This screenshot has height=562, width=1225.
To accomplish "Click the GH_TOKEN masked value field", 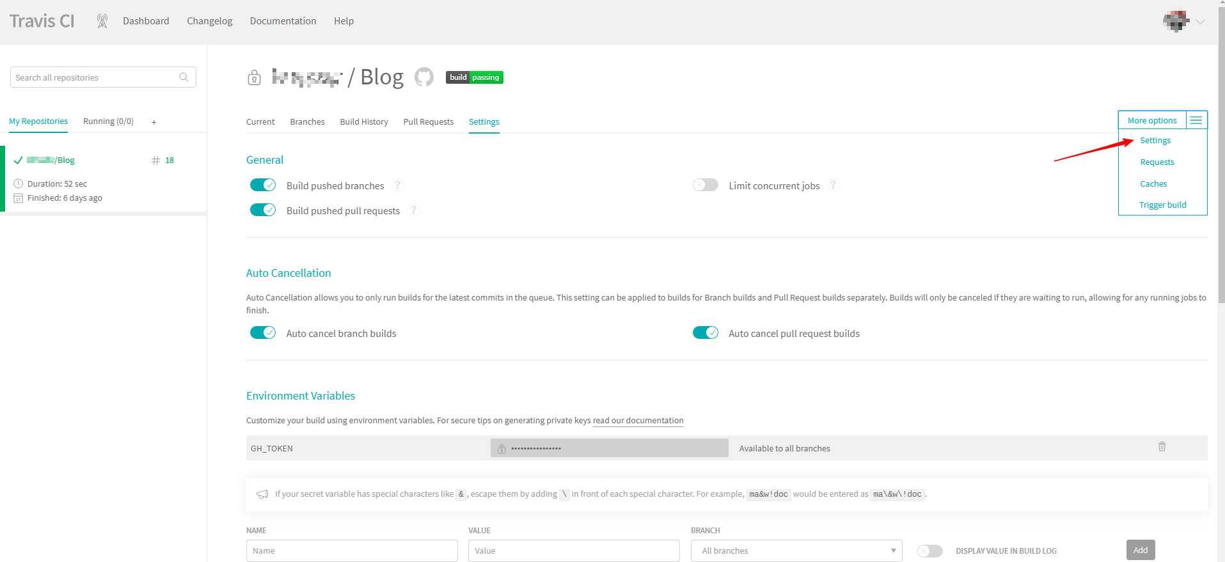I will tap(610, 448).
